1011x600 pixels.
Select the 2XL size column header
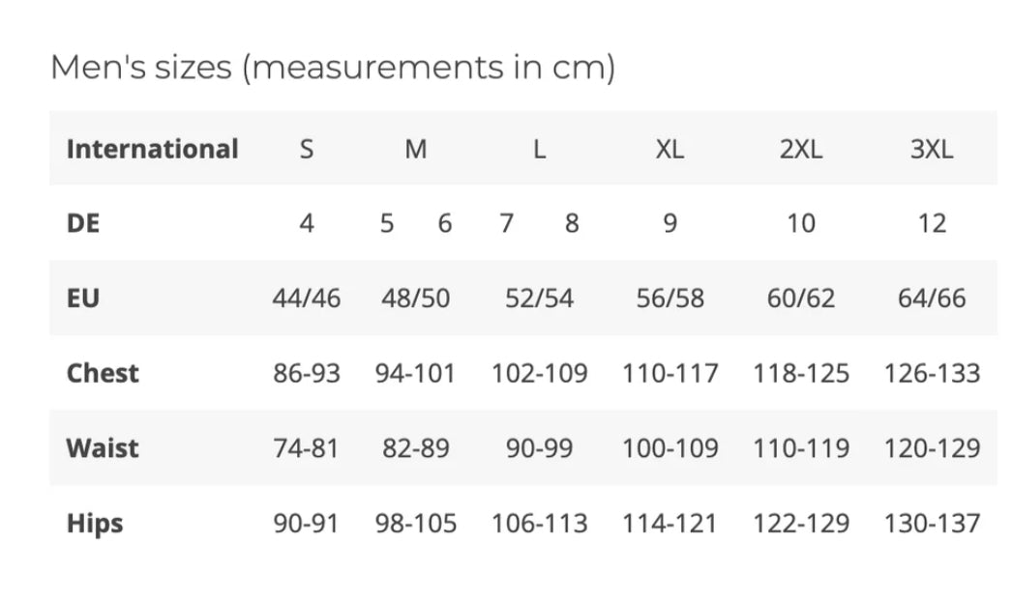[x=801, y=149]
